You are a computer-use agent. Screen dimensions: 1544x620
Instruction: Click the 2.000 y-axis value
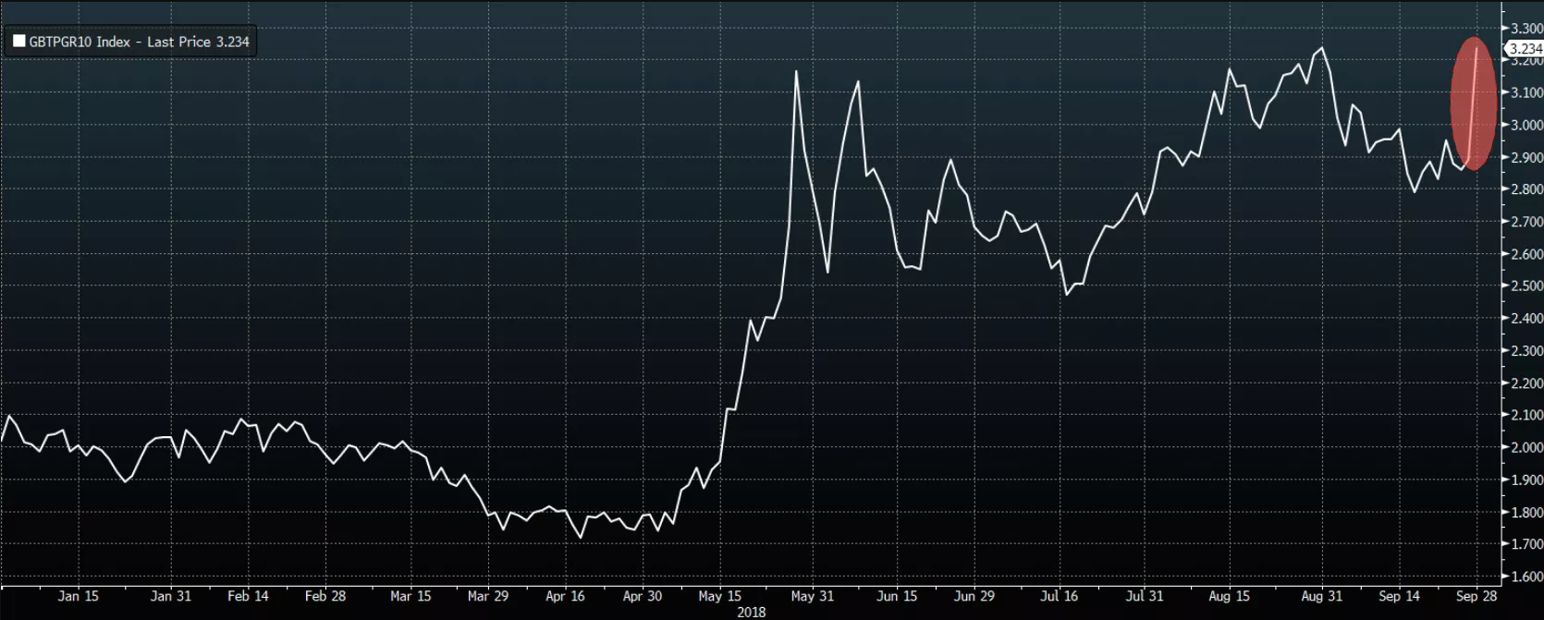1526,447
